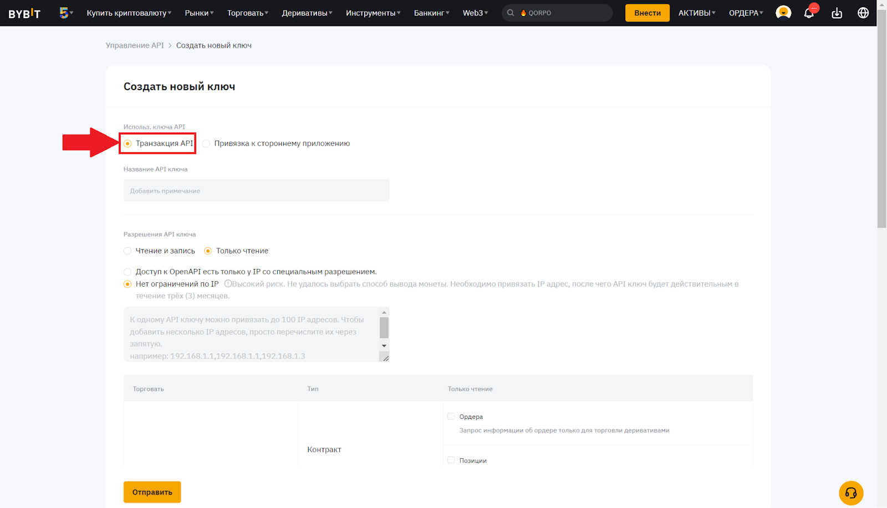Open the ОРДЕРА dropdown
Screen dimensions: 887x508
746,13
